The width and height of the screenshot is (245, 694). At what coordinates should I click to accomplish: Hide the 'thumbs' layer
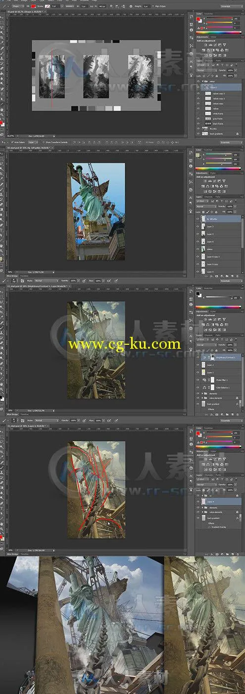click(198, 129)
